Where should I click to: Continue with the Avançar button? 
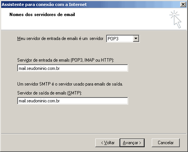coord(132,143)
